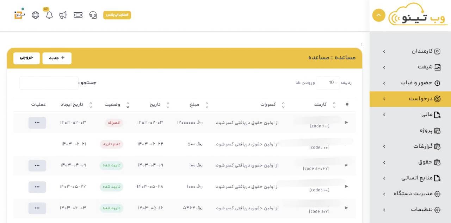
Task: Click the وب تینو cloud logo
Action: coord(418,15)
